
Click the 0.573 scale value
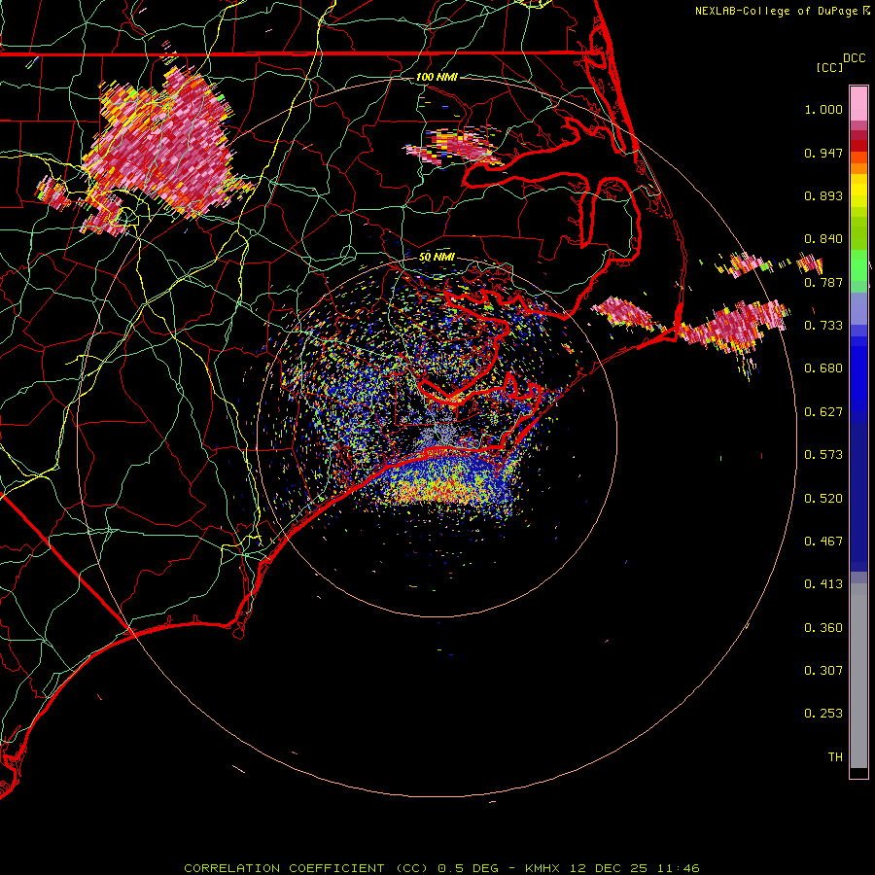(823, 455)
